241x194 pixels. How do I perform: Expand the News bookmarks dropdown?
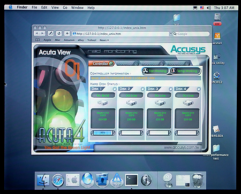click(x=104, y=40)
